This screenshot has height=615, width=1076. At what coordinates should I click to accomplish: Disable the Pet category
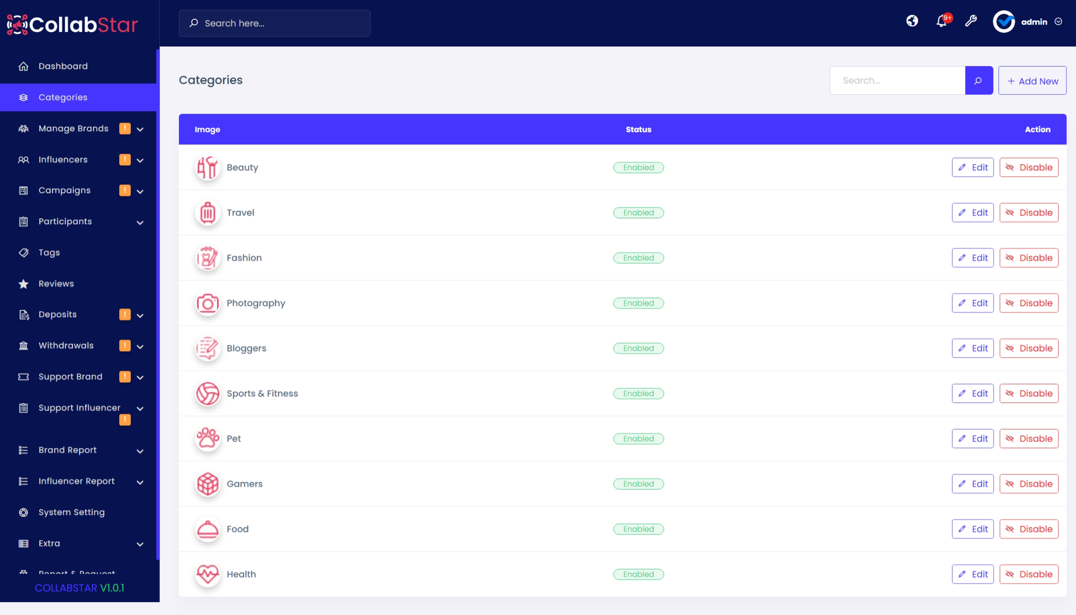[1029, 439]
